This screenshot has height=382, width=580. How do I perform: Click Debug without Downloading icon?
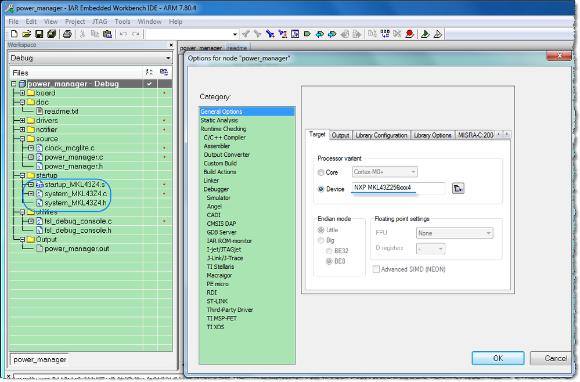pos(438,34)
